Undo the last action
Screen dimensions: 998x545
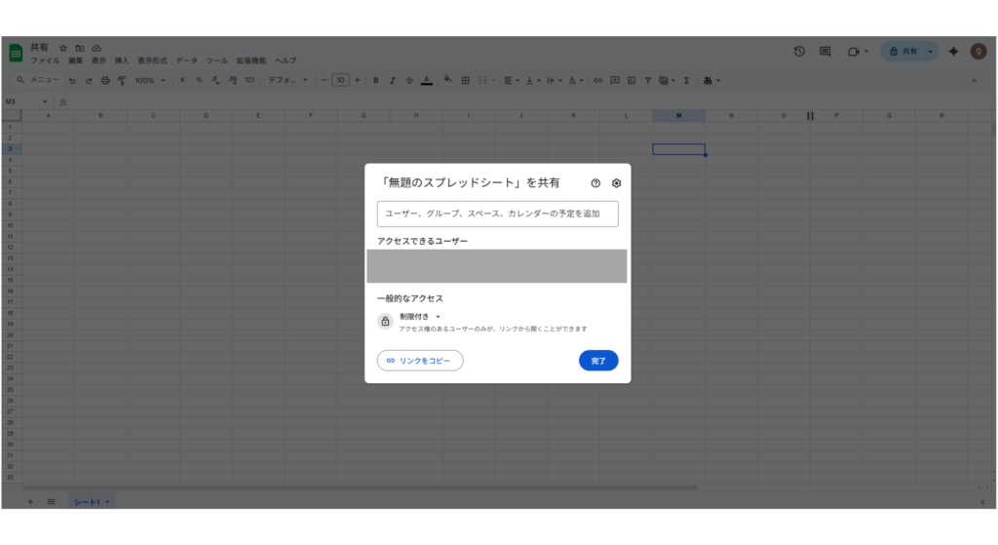(72, 81)
